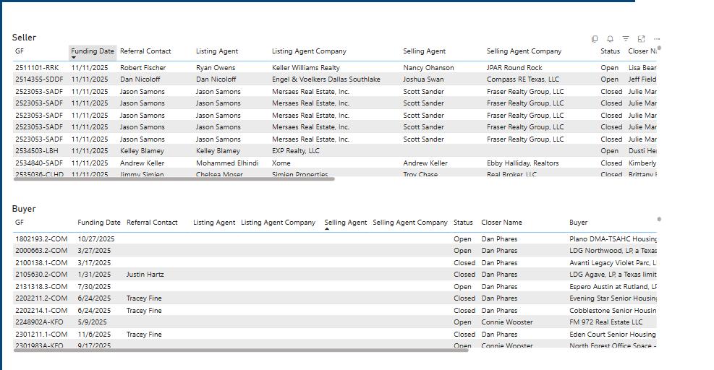Select Buyer GF cell 2301211.1-COM
This screenshot has width=714, height=370.
click(41, 334)
